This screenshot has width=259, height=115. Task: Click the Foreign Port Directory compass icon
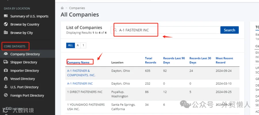point(6,95)
